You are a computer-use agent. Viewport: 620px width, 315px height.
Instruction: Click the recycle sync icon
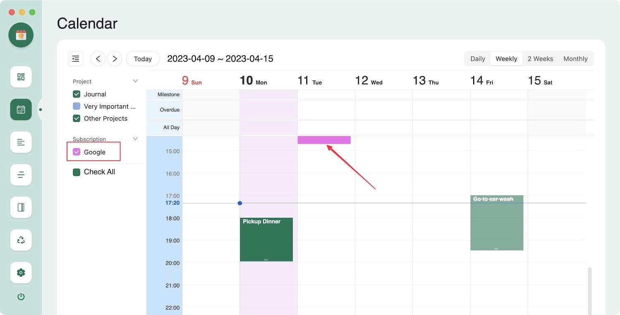click(21, 240)
